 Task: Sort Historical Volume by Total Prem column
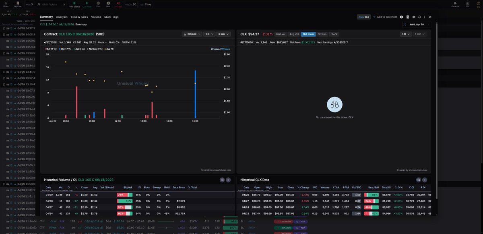click(178, 187)
